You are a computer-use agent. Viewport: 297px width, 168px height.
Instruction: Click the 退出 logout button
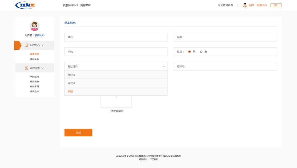click(x=276, y=5)
